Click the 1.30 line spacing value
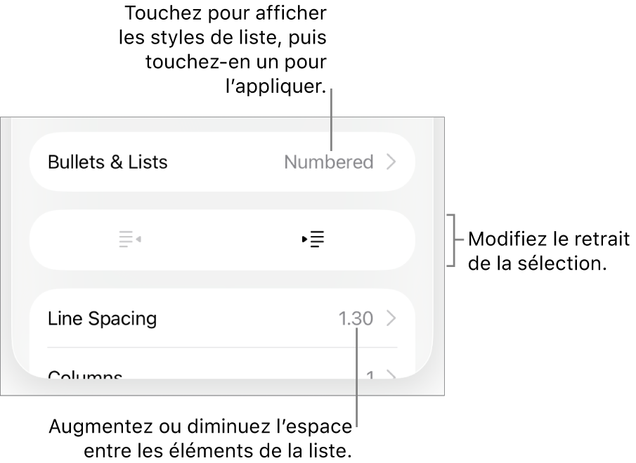This screenshot has height=463, width=636. point(356,319)
